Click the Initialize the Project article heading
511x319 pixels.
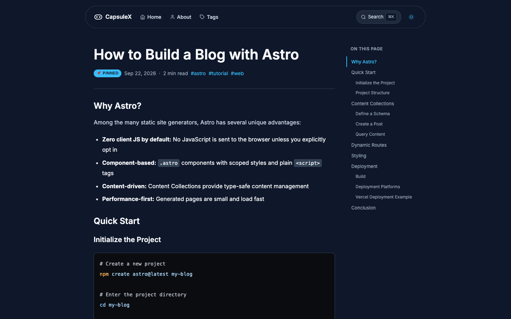coord(127,240)
